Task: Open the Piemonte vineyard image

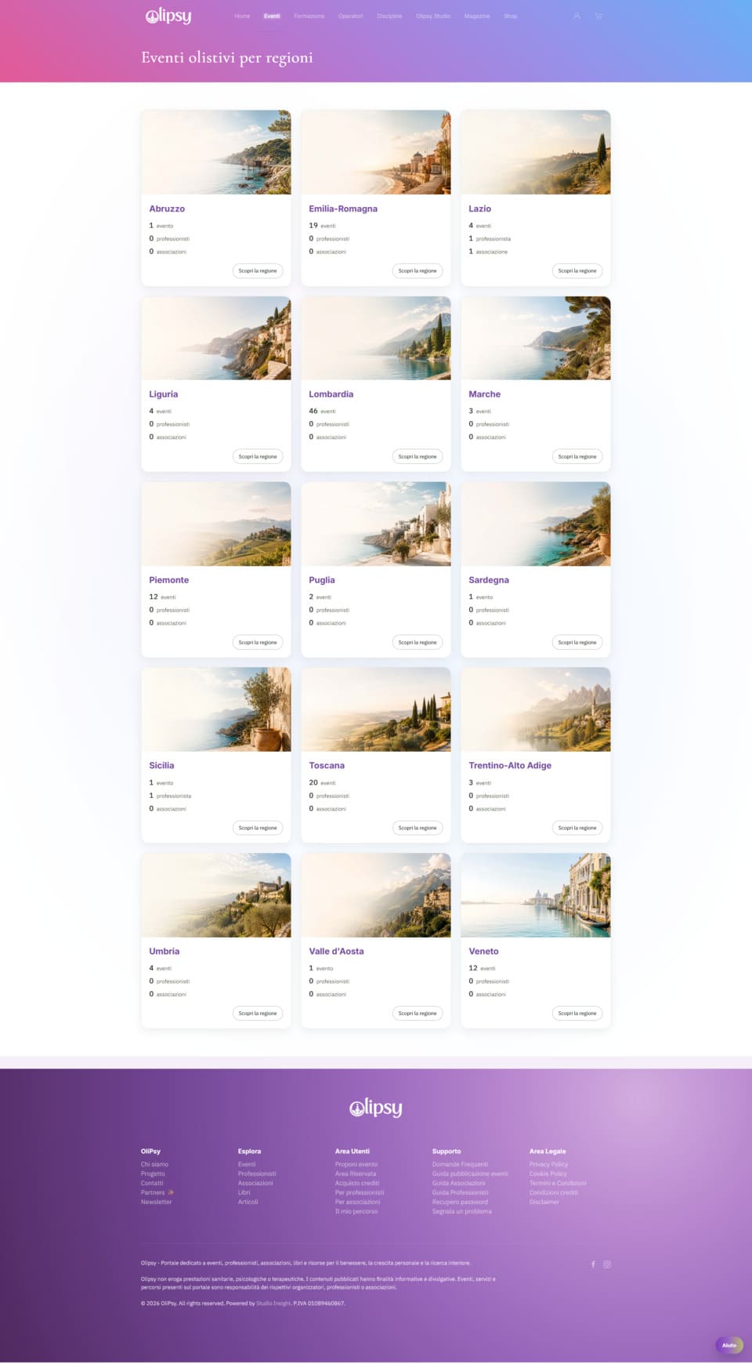Action: pos(216,524)
